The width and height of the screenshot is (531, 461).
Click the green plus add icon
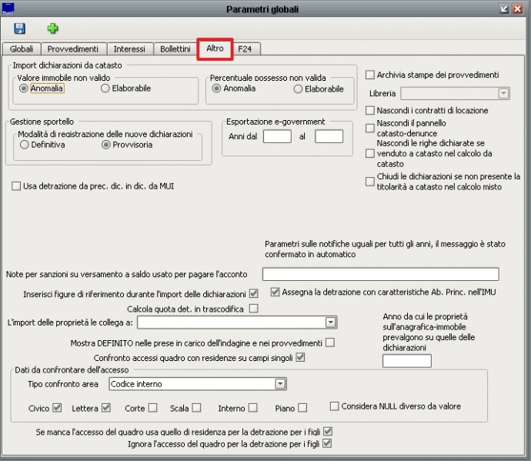tap(52, 28)
